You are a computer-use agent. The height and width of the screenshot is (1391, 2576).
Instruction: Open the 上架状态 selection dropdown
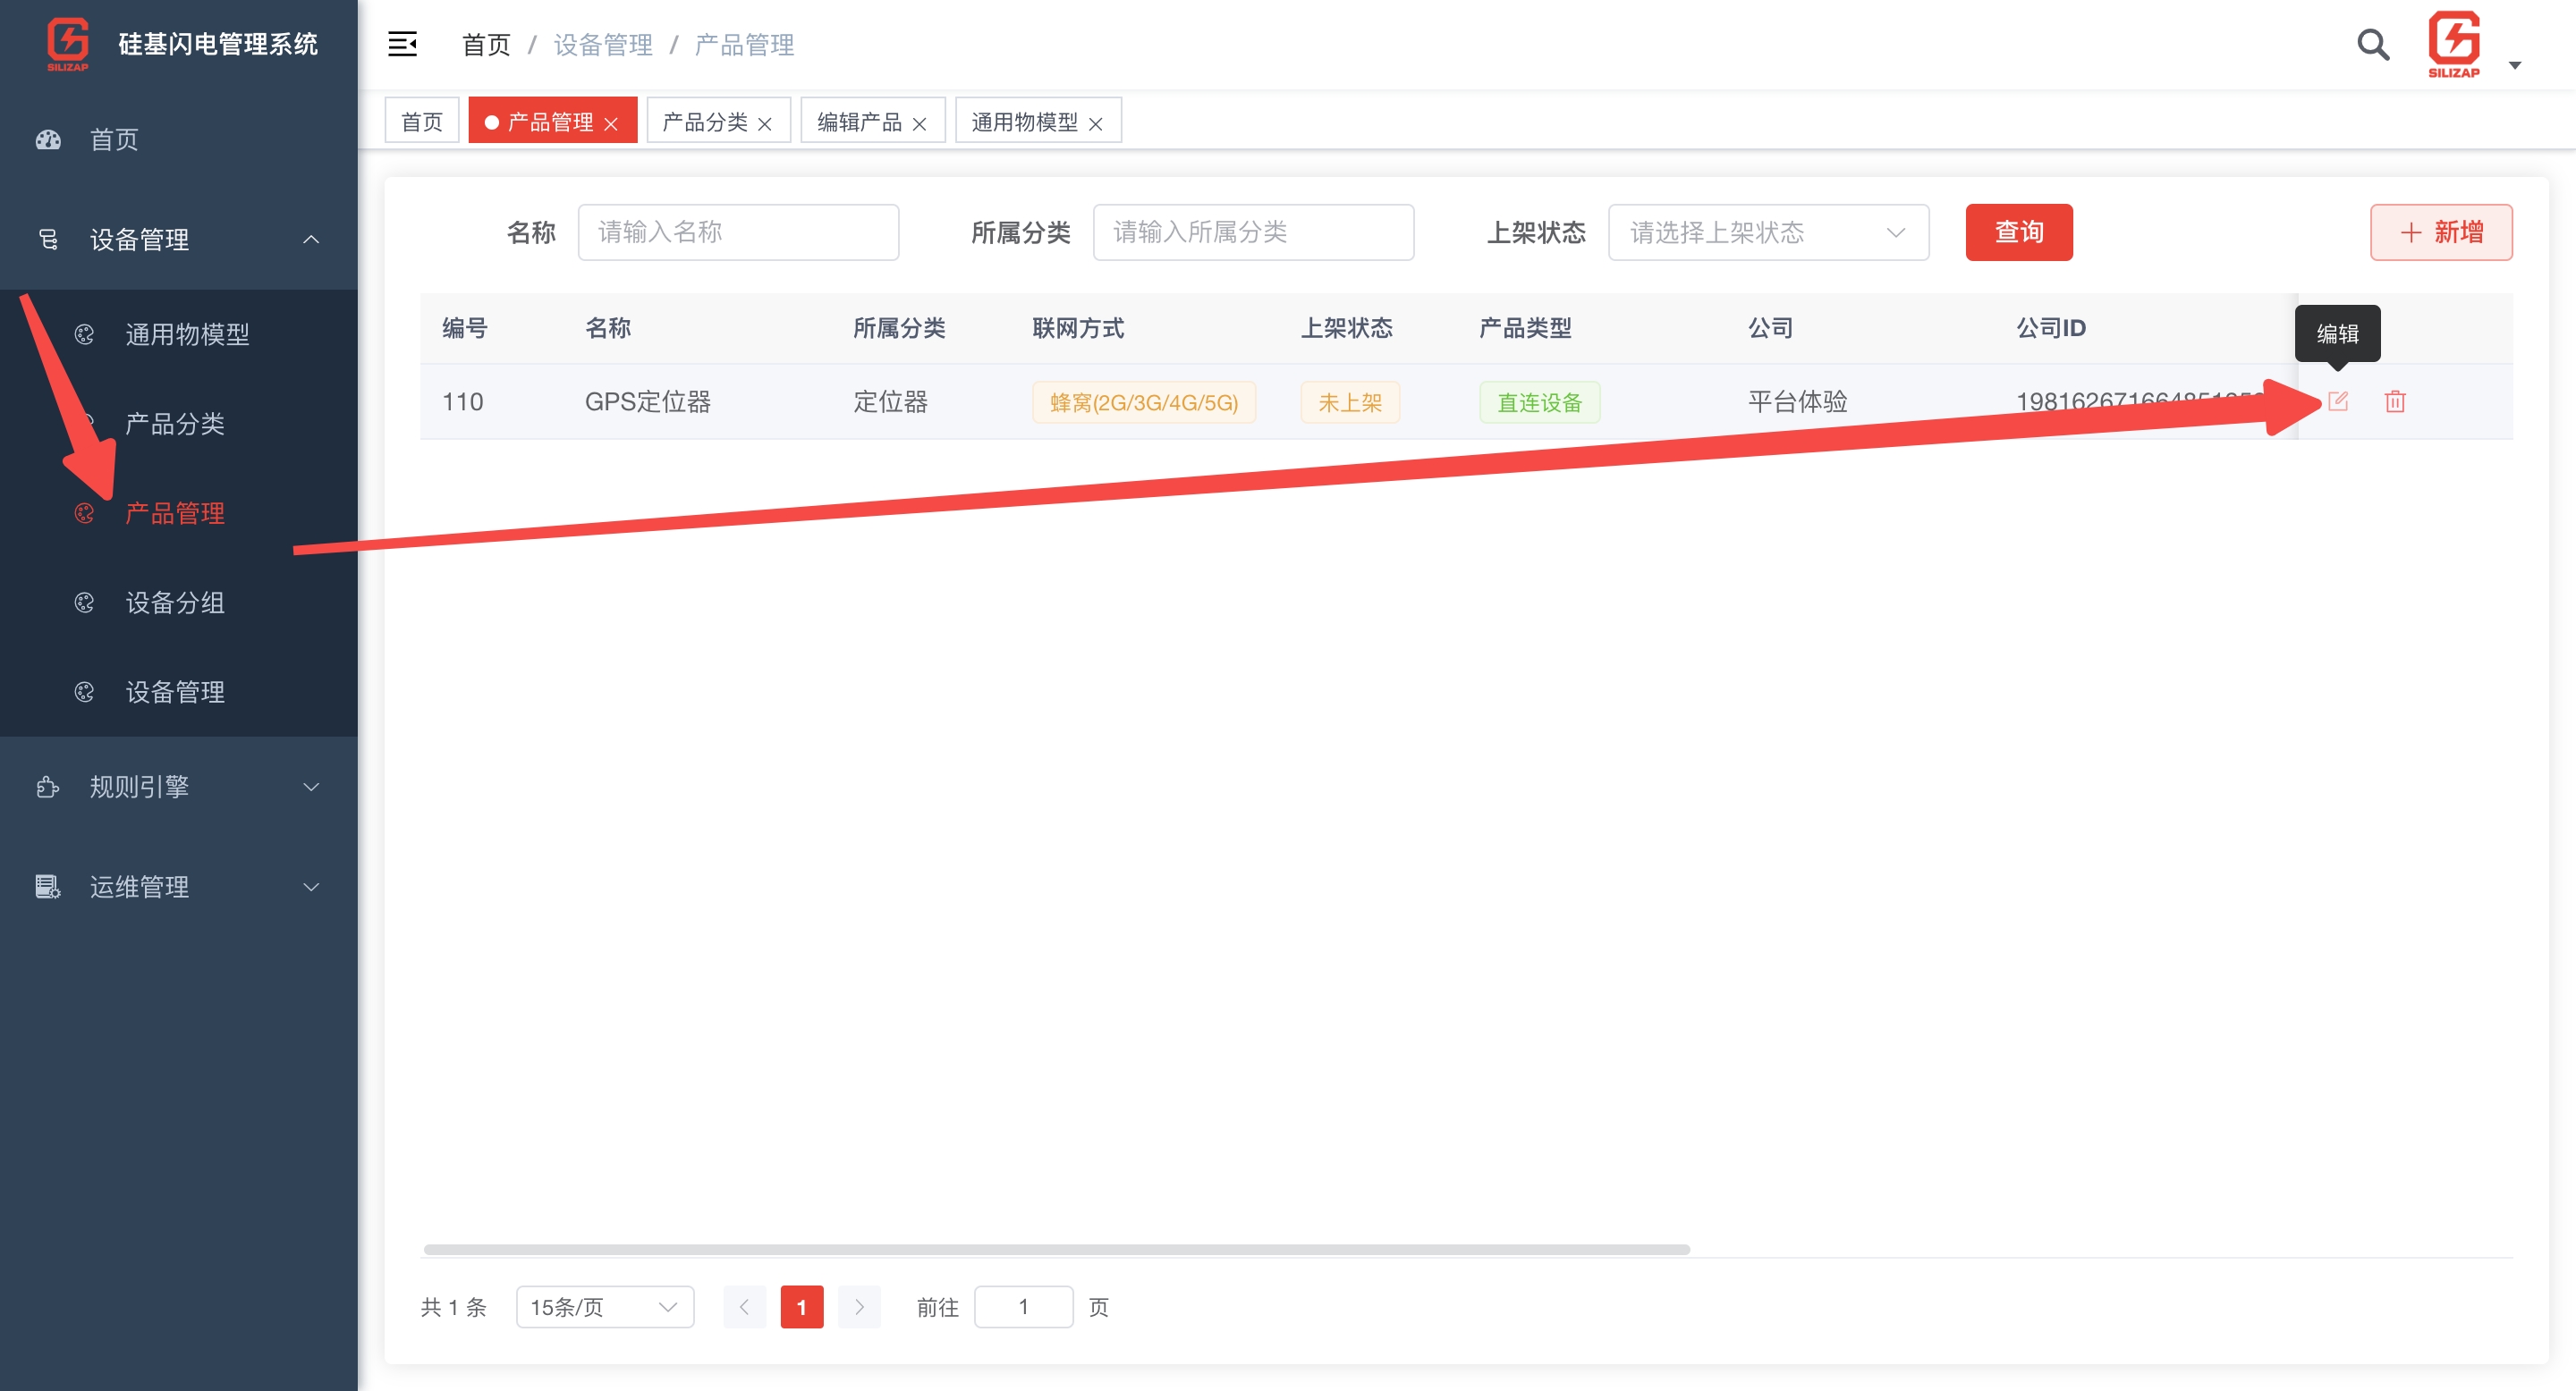click(x=1768, y=232)
